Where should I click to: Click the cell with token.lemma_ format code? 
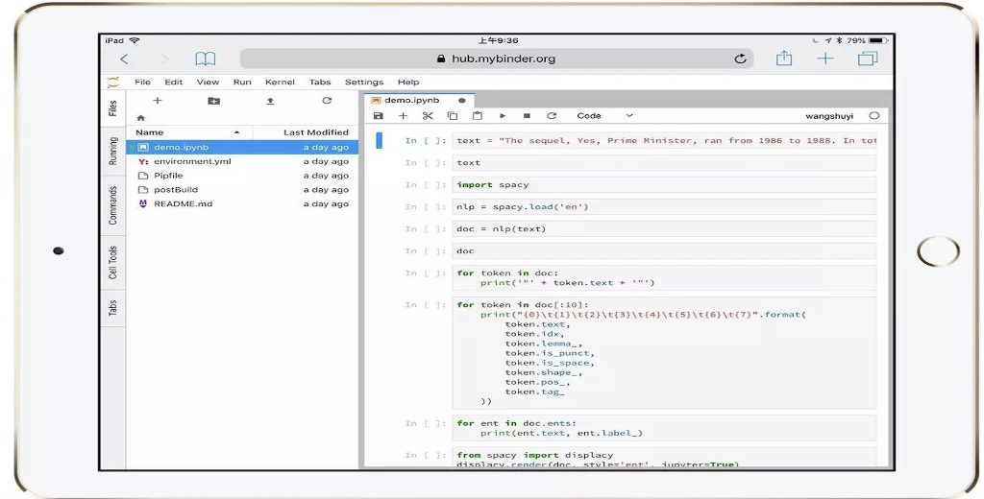tap(664, 353)
